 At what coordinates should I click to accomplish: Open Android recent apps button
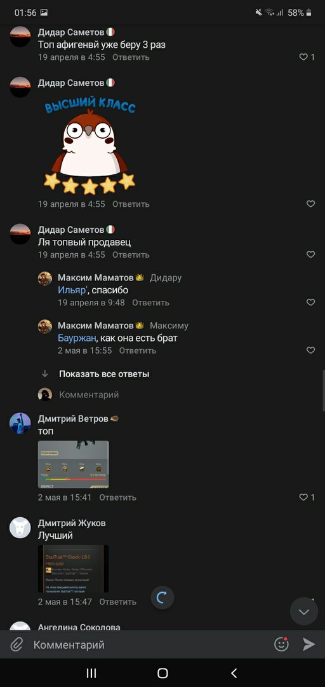coord(91,673)
